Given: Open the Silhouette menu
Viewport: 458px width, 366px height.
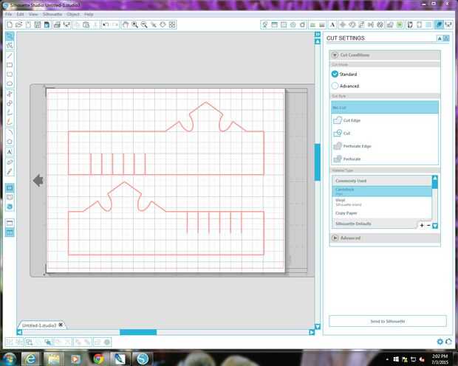Looking at the screenshot, I should 52,14.
